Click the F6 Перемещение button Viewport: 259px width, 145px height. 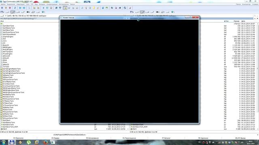pyautogui.click(x=129, y=138)
